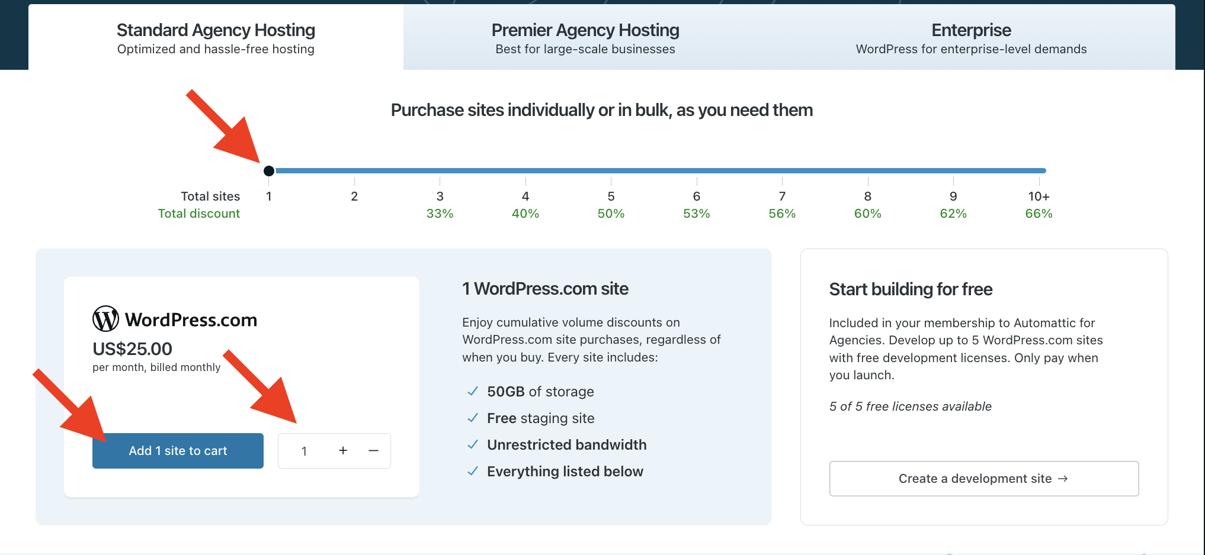The image size is (1205, 555).
Task: Click the Total discount label
Action: (x=199, y=214)
